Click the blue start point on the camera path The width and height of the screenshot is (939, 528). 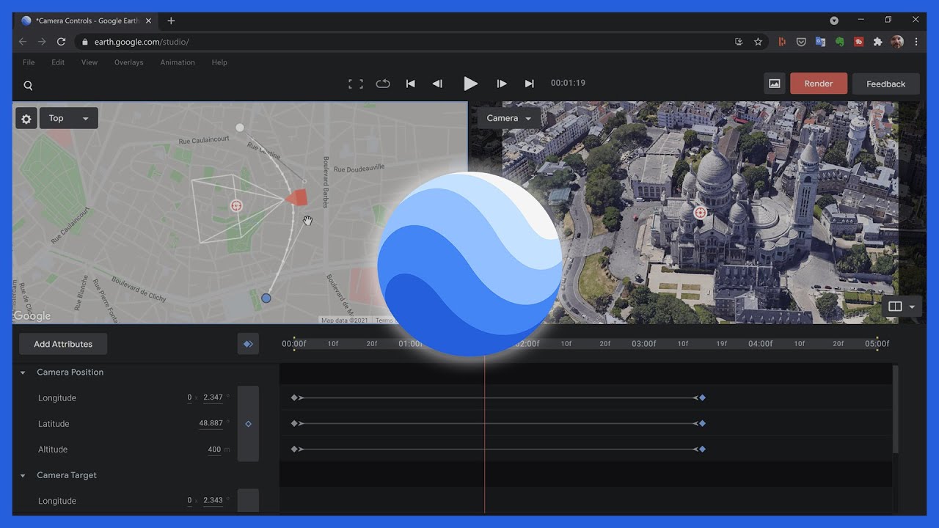tap(266, 298)
